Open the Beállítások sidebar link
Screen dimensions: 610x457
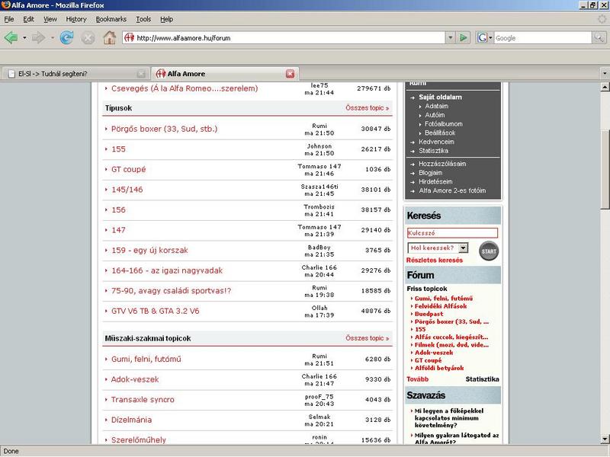(440, 133)
